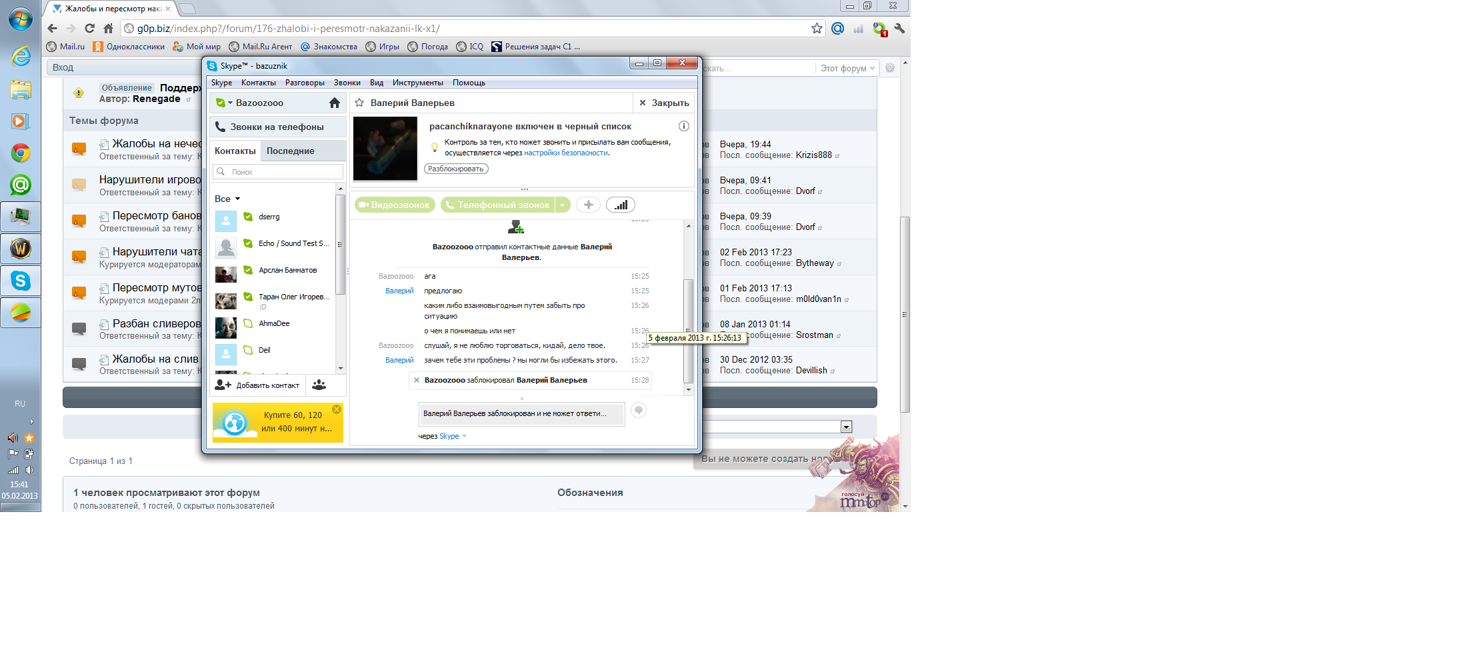Open a new browser tab

click(x=187, y=9)
